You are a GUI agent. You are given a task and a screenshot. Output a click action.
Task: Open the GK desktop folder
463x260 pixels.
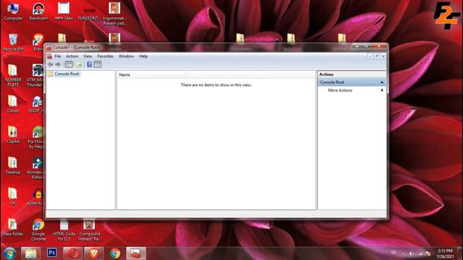tap(13, 196)
